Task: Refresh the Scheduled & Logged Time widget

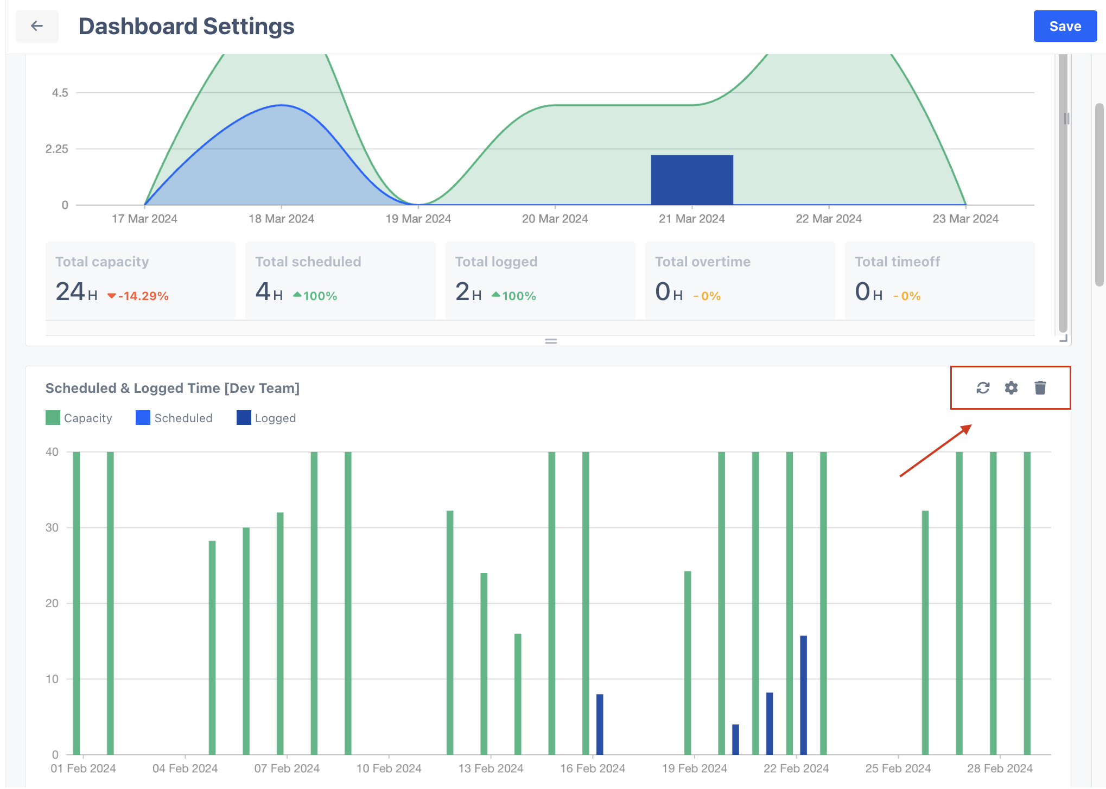Action: point(983,388)
